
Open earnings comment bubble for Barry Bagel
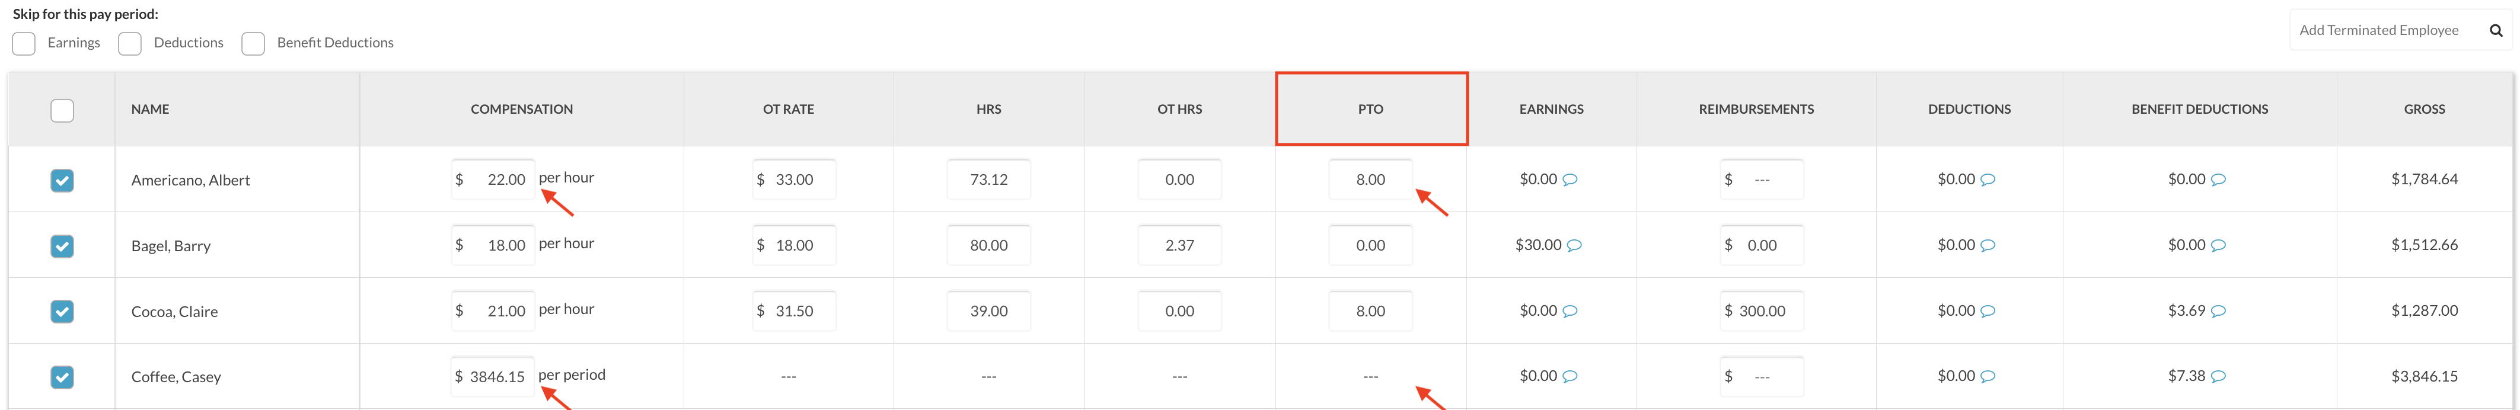tap(1574, 246)
